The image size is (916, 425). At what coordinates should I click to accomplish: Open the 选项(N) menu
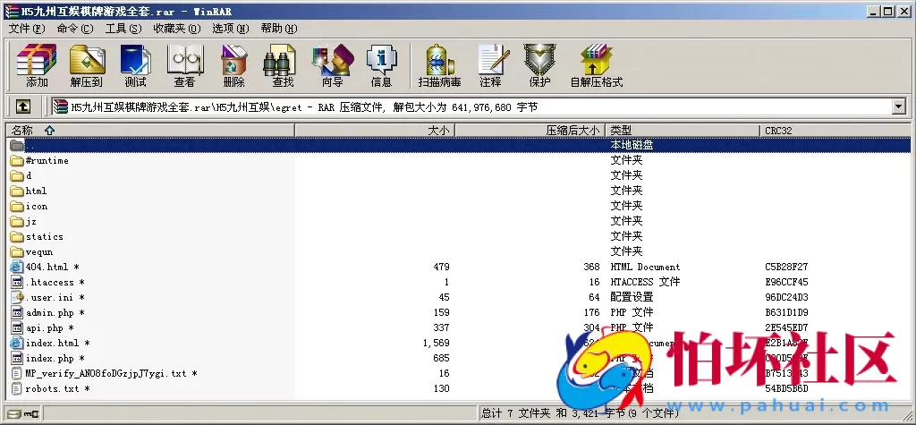(230, 28)
